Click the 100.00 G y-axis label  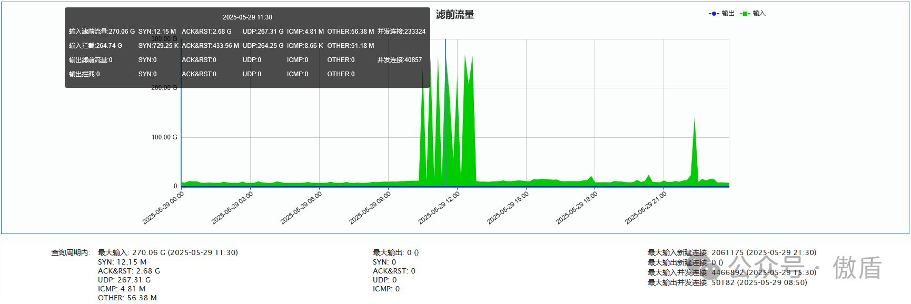click(164, 137)
